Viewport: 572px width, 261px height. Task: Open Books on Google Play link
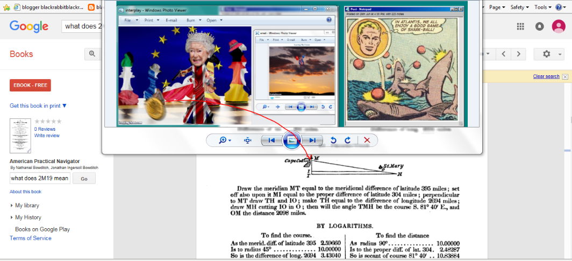click(42, 229)
